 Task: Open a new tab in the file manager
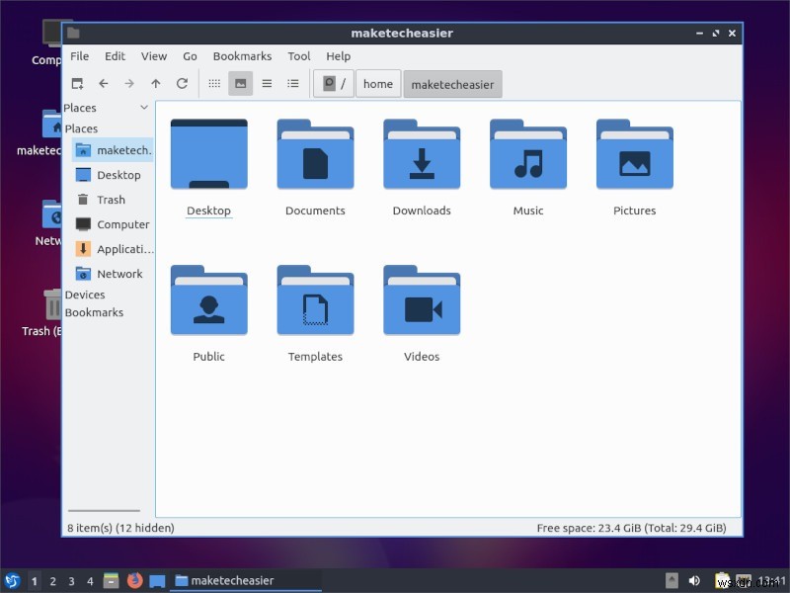[x=77, y=83]
